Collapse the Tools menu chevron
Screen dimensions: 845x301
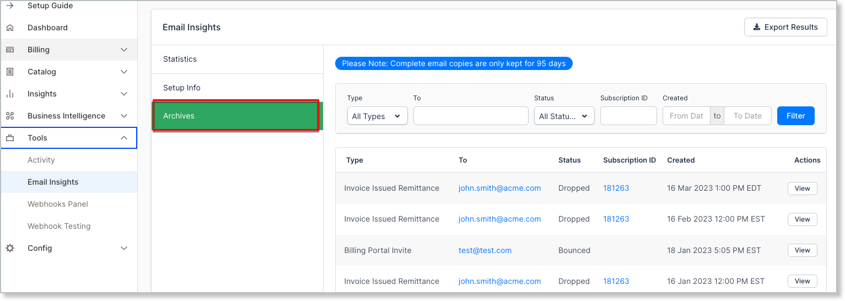pyautogui.click(x=124, y=138)
